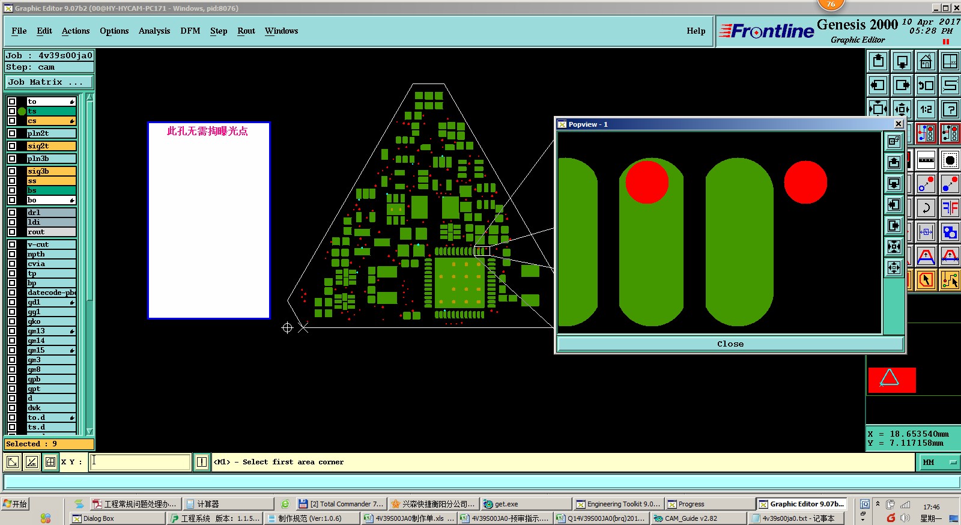Viewport: 961px width, 525px height.
Task: Open the XY coordinate grid tool
Action: (x=950, y=61)
